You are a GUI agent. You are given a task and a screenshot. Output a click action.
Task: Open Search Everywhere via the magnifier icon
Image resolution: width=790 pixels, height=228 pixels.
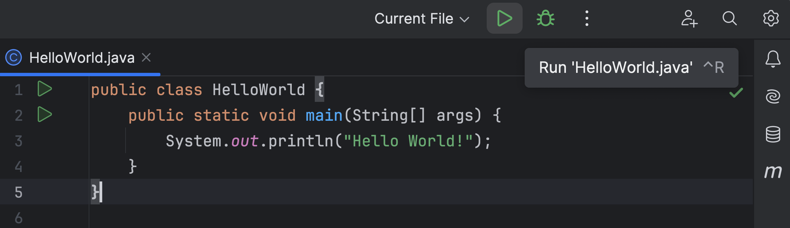(x=729, y=19)
